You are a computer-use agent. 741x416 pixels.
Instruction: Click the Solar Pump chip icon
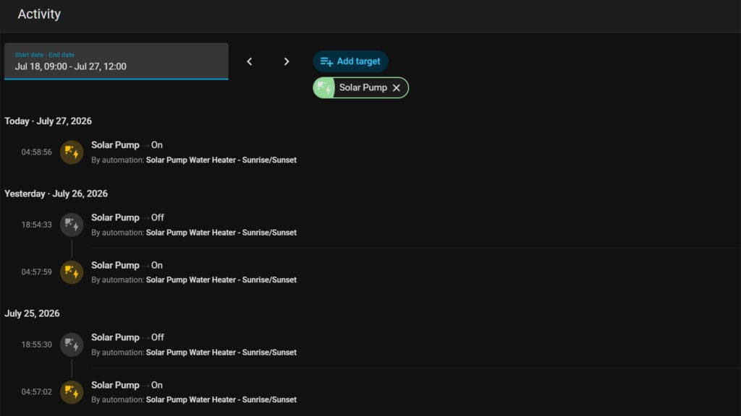point(323,87)
